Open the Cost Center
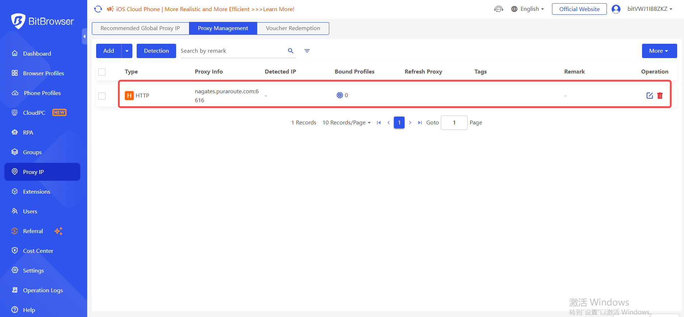 [42, 251]
